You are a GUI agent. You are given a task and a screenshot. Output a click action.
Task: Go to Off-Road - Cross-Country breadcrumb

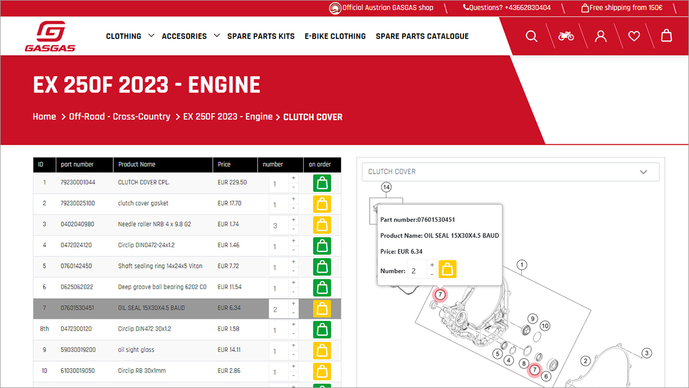119,117
